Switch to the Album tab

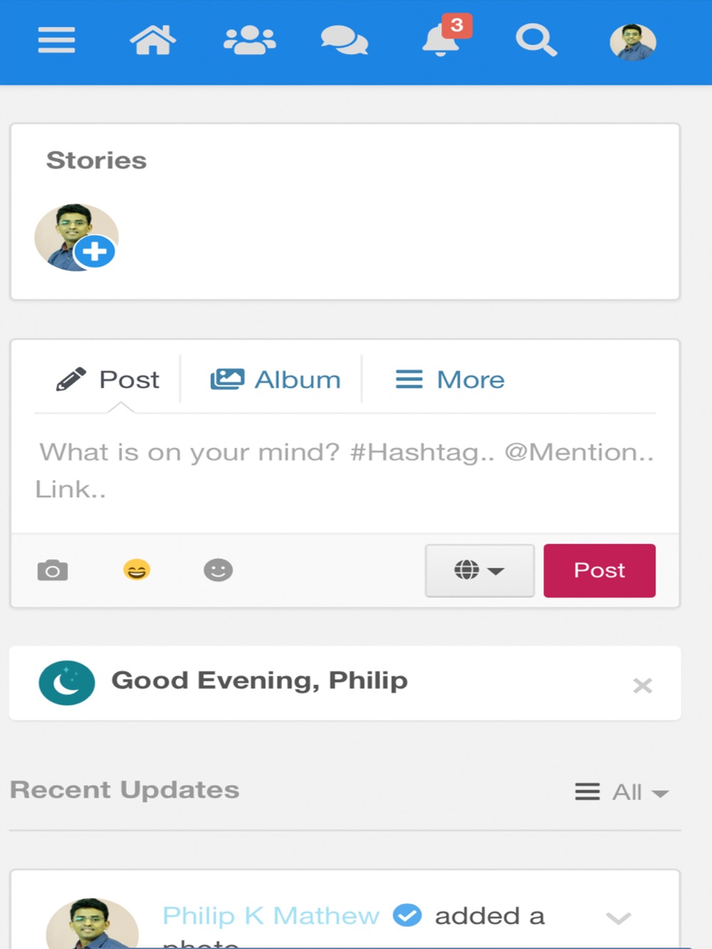point(276,379)
